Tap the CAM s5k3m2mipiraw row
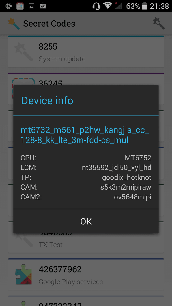Screen dimensions: 172x306 (x=86, y=187)
